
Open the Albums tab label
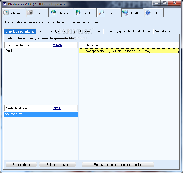pyautogui.click(x=15, y=13)
